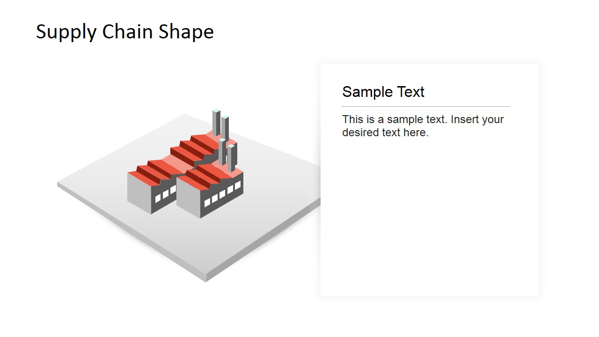This screenshot has height=337, width=599.
Task: Click the platform's left corner
Action: pyautogui.click(x=58, y=184)
